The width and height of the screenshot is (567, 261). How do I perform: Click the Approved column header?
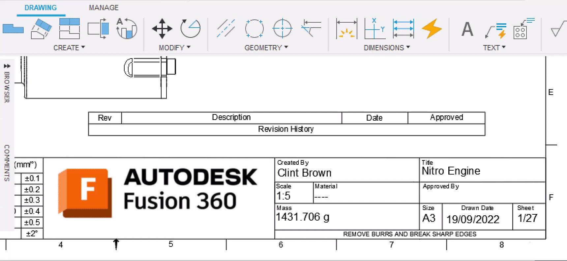click(x=447, y=117)
